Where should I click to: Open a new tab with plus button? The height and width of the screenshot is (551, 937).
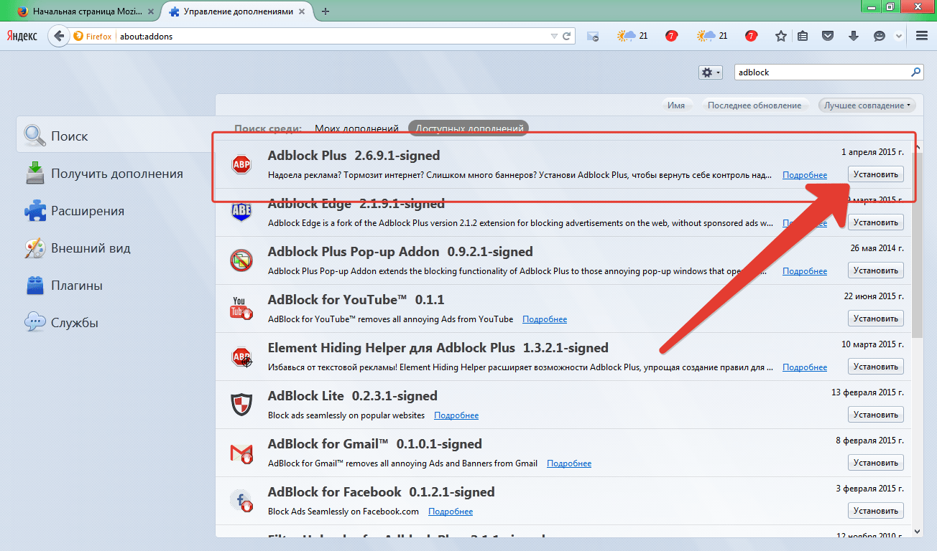326,11
